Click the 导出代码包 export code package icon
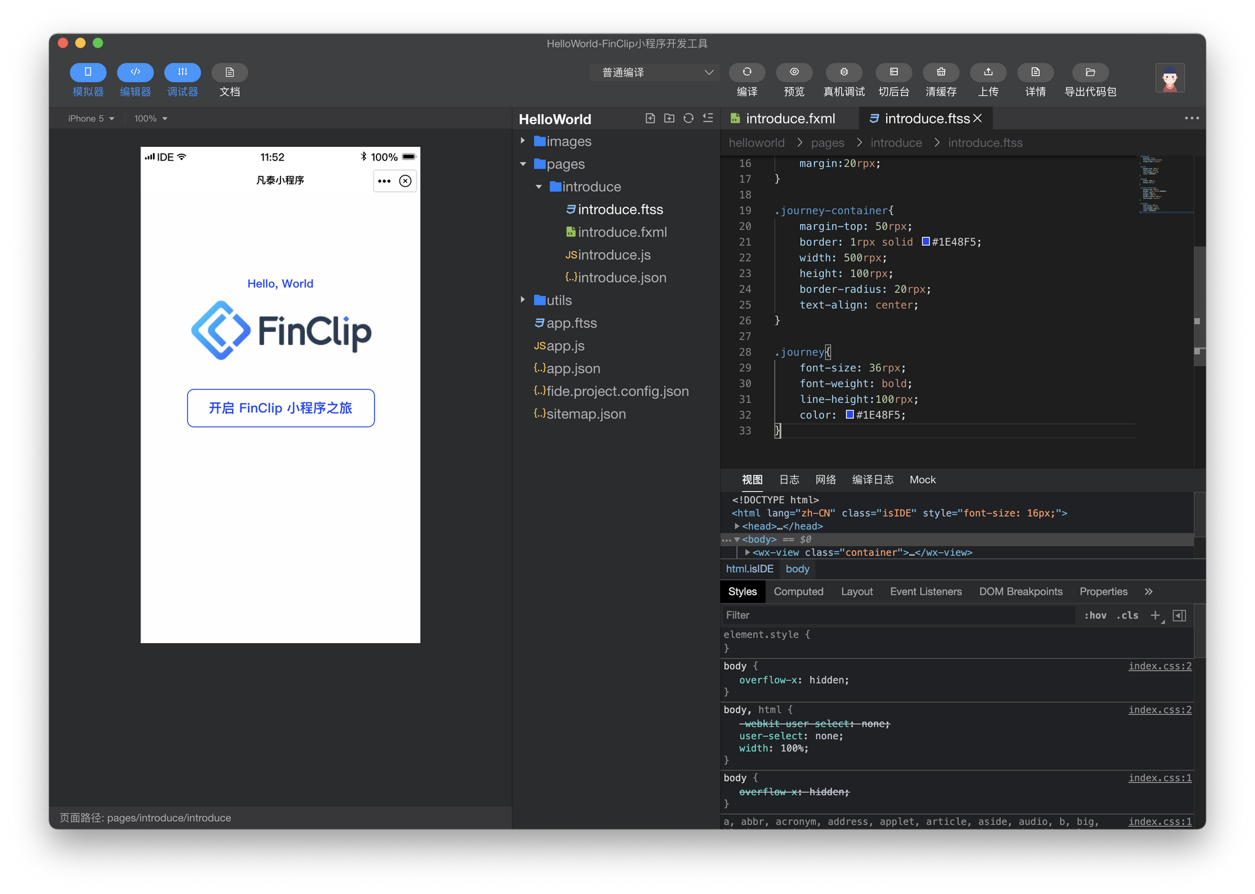The height and width of the screenshot is (894, 1255). tap(1090, 72)
